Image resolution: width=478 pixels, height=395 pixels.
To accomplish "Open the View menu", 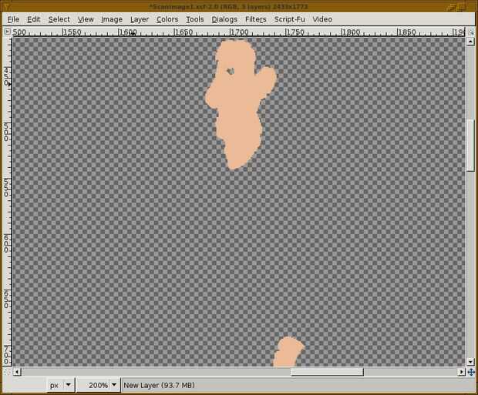I will pos(86,19).
